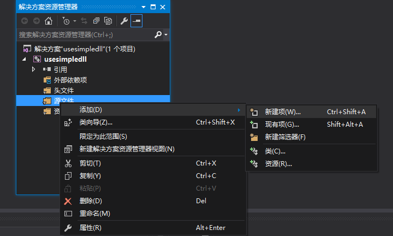Click the pending changes filter clock icon
This screenshot has width=393, height=236.
[66, 21]
